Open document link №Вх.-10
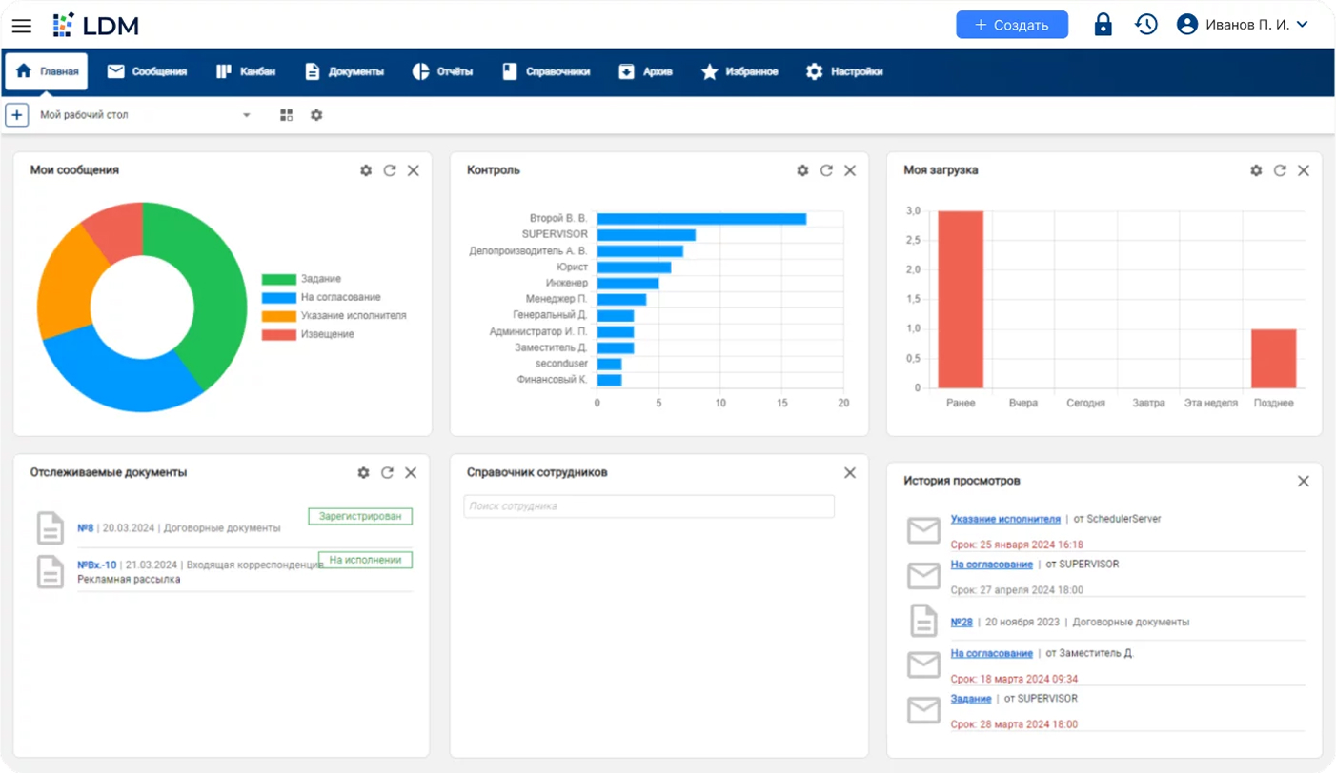This screenshot has width=1336, height=773. click(96, 565)
